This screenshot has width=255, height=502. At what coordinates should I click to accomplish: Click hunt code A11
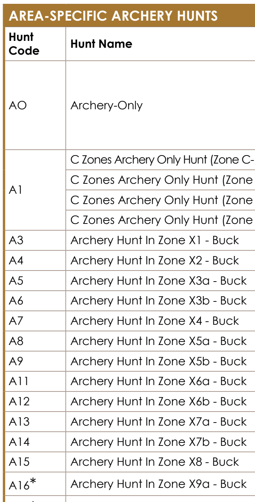click(17, 381)
